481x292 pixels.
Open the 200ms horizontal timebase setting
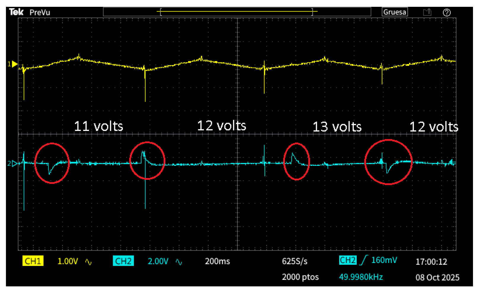(x=217, y=261)
